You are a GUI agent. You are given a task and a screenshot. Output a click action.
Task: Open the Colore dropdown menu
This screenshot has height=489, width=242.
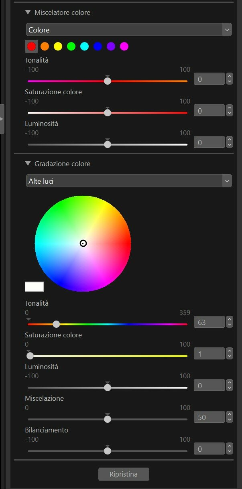(129, 30)
